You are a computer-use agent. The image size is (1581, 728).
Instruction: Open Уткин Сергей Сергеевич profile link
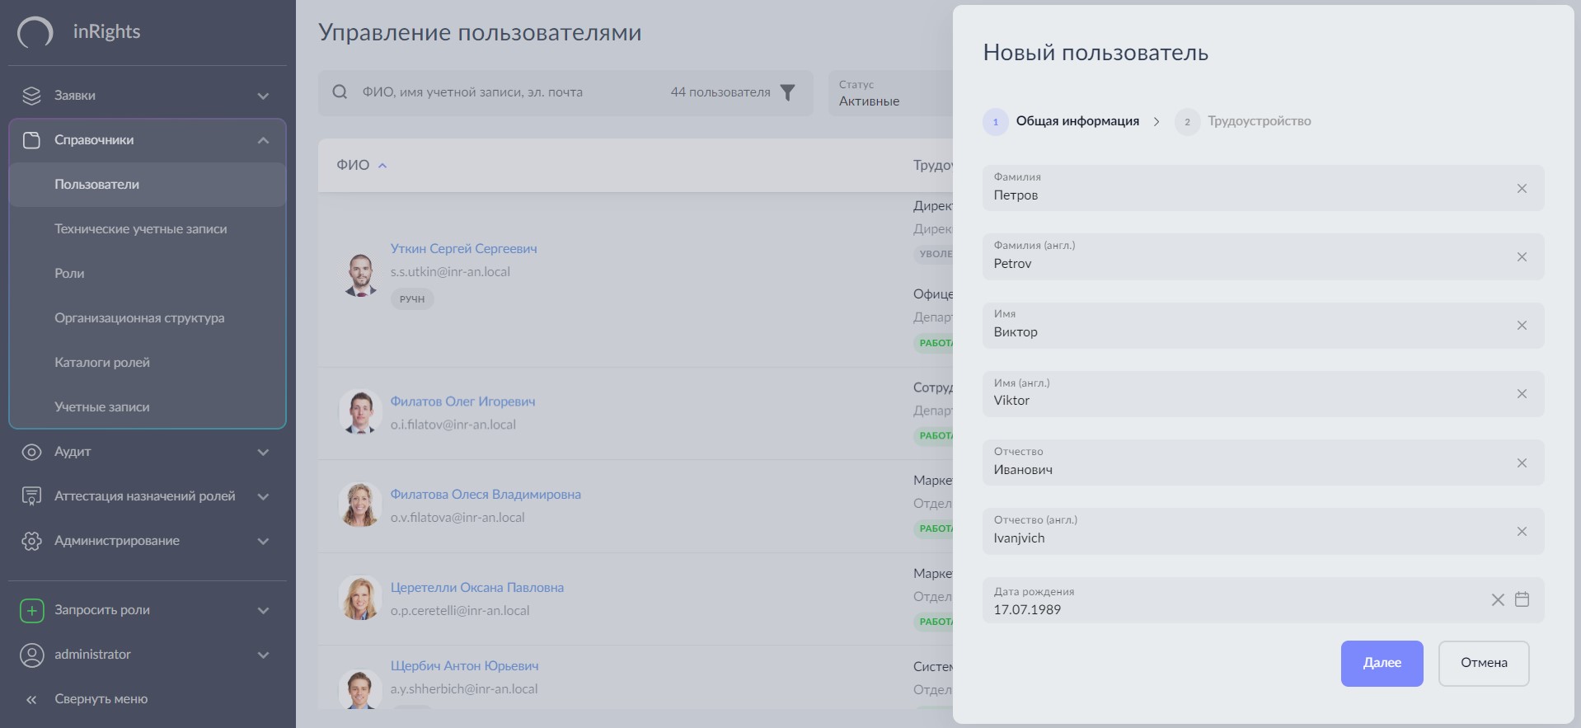pyautogui.click(x=463, y=249)
